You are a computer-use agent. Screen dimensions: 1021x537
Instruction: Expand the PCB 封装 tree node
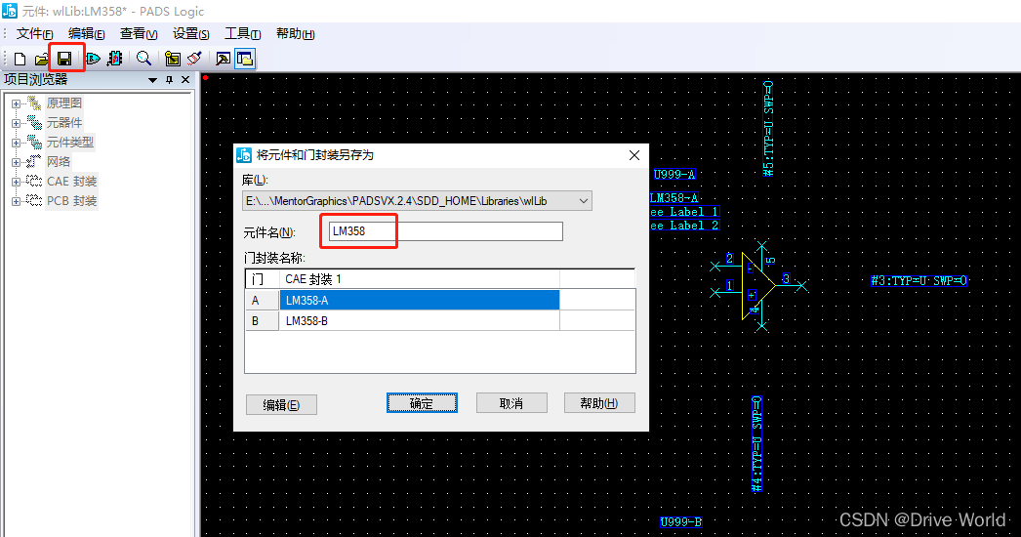(16, 201)
